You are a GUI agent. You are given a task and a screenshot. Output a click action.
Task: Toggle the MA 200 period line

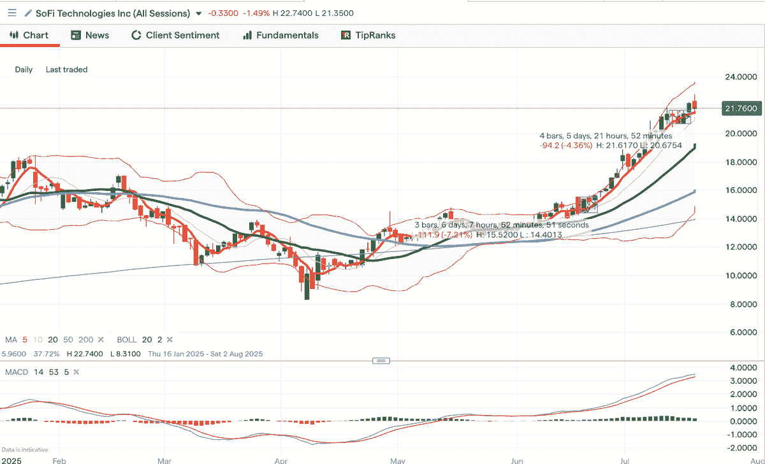tap(85, 339)
